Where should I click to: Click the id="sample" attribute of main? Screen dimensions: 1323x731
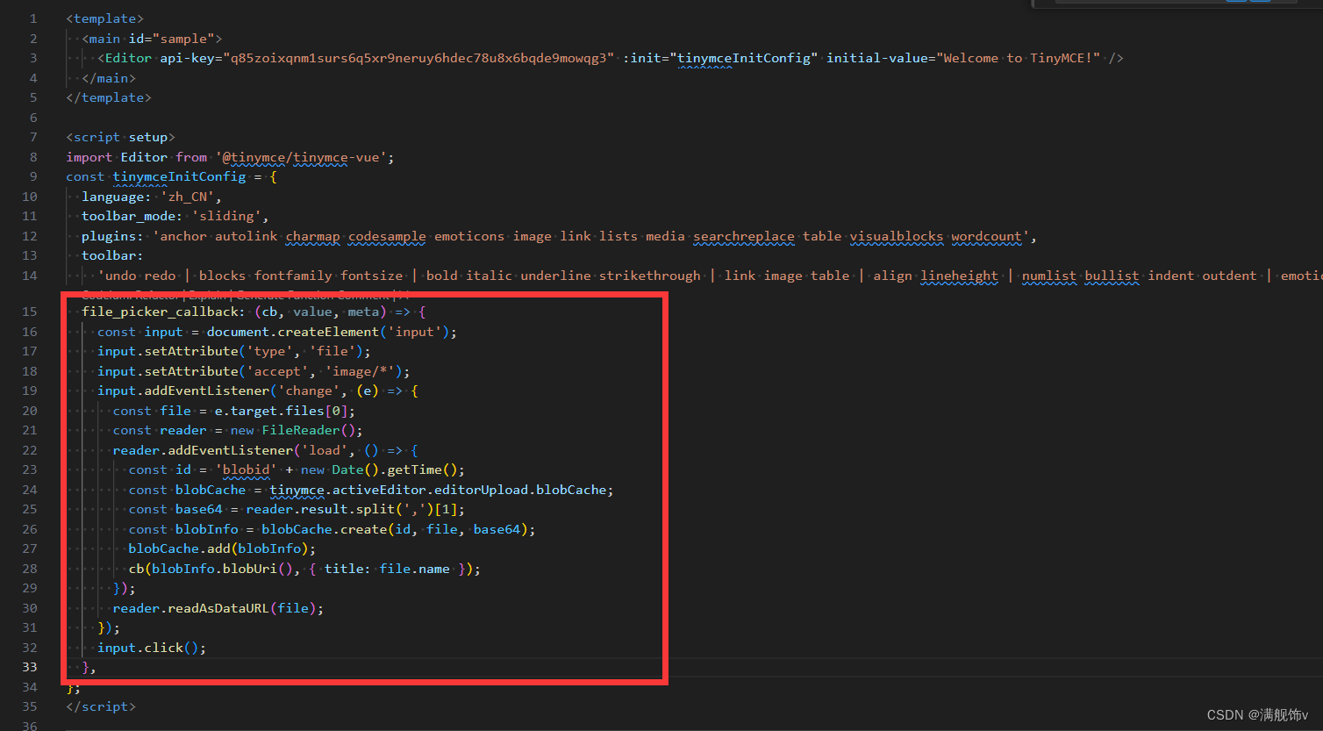(x=171, y=39)
